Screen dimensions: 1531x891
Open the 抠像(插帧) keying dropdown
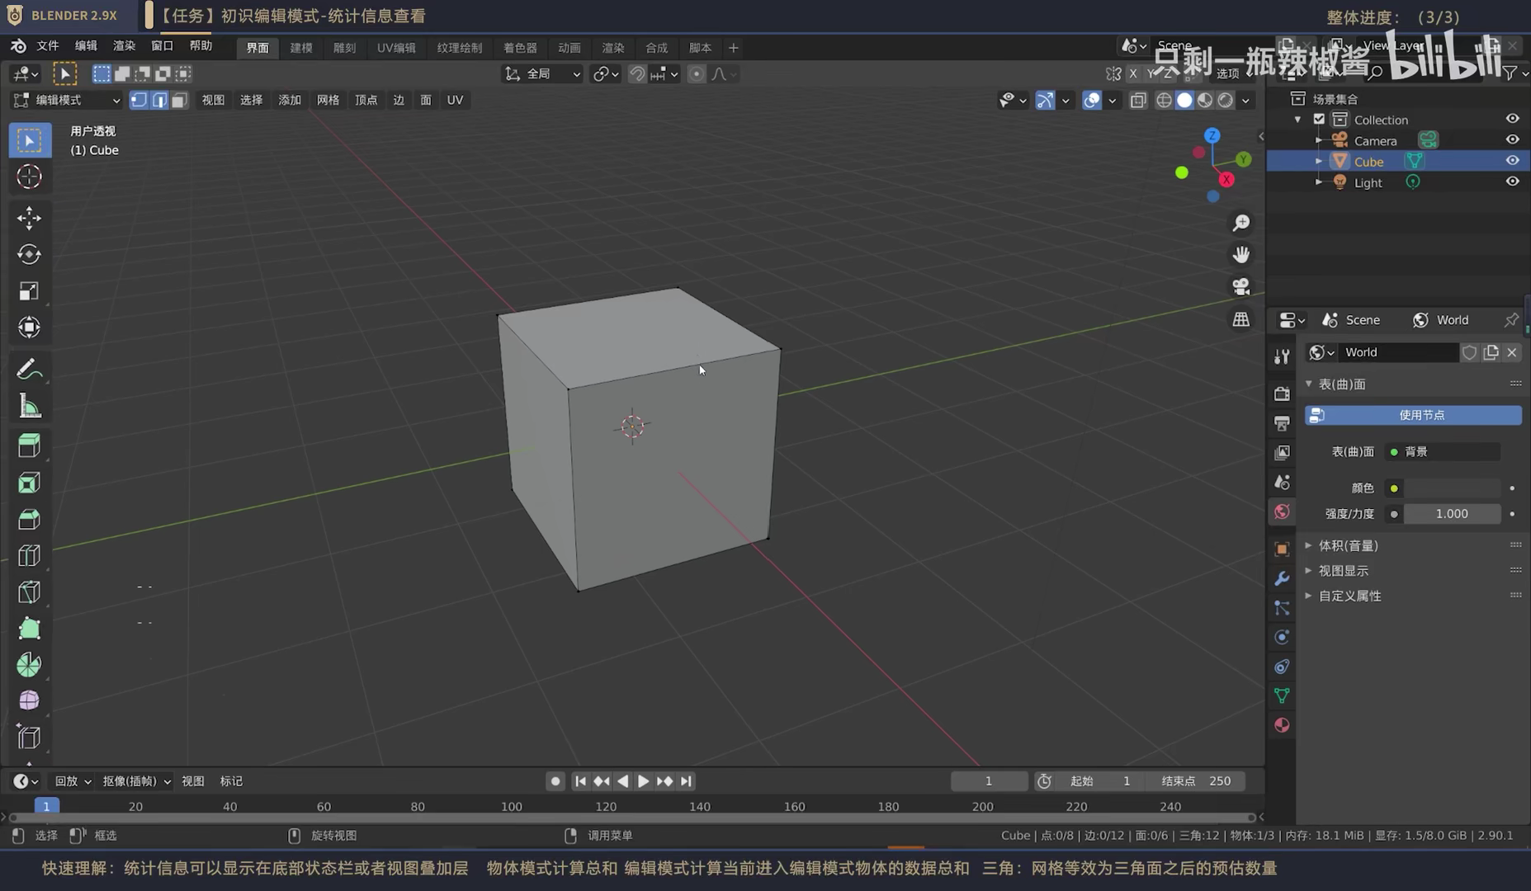[136, 781]
